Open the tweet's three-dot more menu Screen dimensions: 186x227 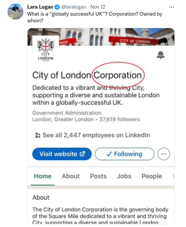[x=171, y=7]
